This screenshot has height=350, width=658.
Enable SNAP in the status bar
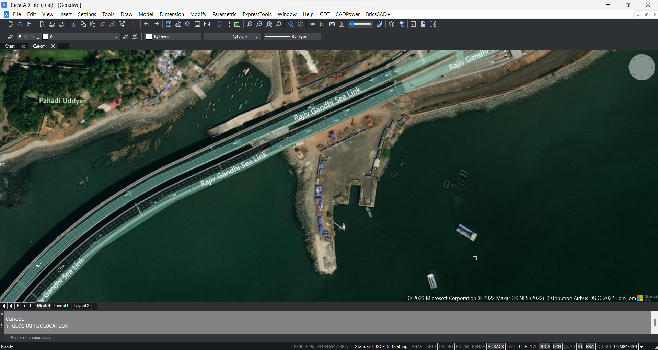coord(417,346)
